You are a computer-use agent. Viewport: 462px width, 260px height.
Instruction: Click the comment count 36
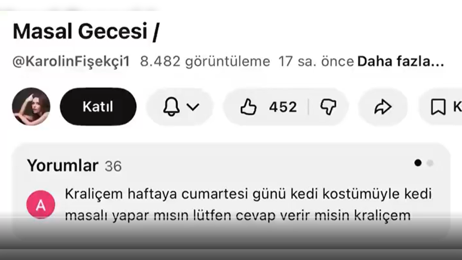coord(113,167)
